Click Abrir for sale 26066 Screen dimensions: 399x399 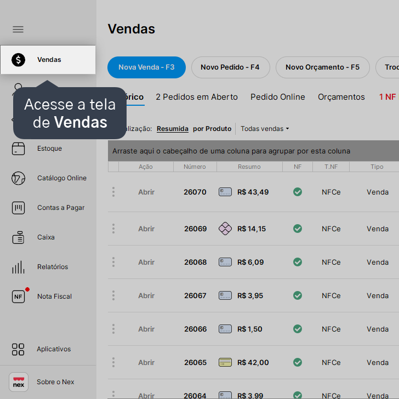146,329
